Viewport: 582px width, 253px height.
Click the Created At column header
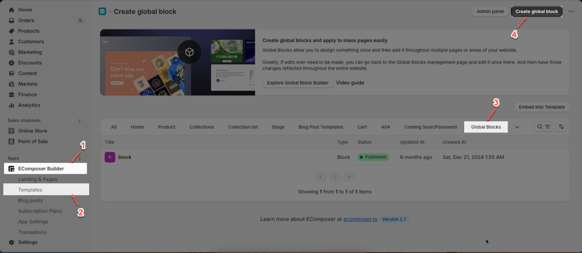click(x=454, y=142)
